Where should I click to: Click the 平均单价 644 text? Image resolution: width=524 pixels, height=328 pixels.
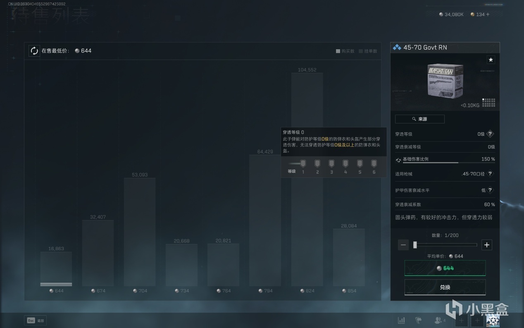click(445, 256)
